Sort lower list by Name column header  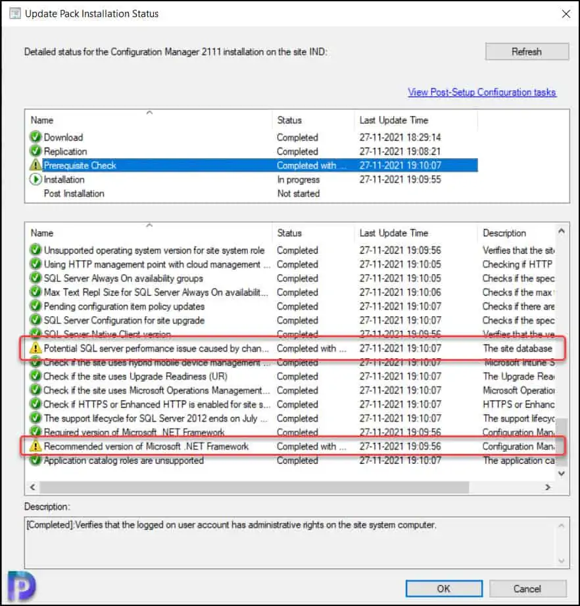pos(149,233)
